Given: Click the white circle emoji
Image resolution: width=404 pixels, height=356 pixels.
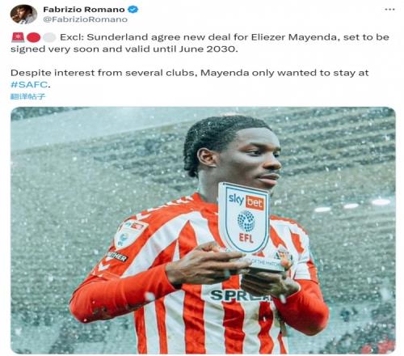Looking at the screenshot, I should (49, 37).
